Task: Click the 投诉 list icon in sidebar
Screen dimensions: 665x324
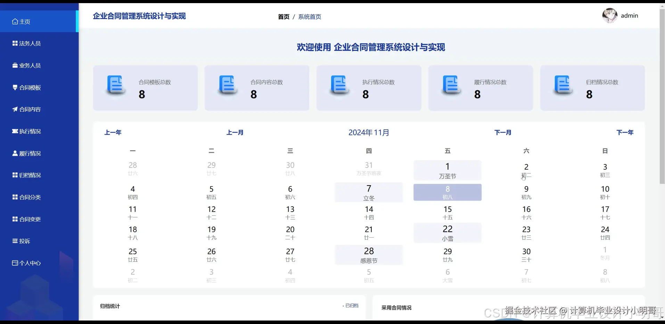Action: [15, 241]
